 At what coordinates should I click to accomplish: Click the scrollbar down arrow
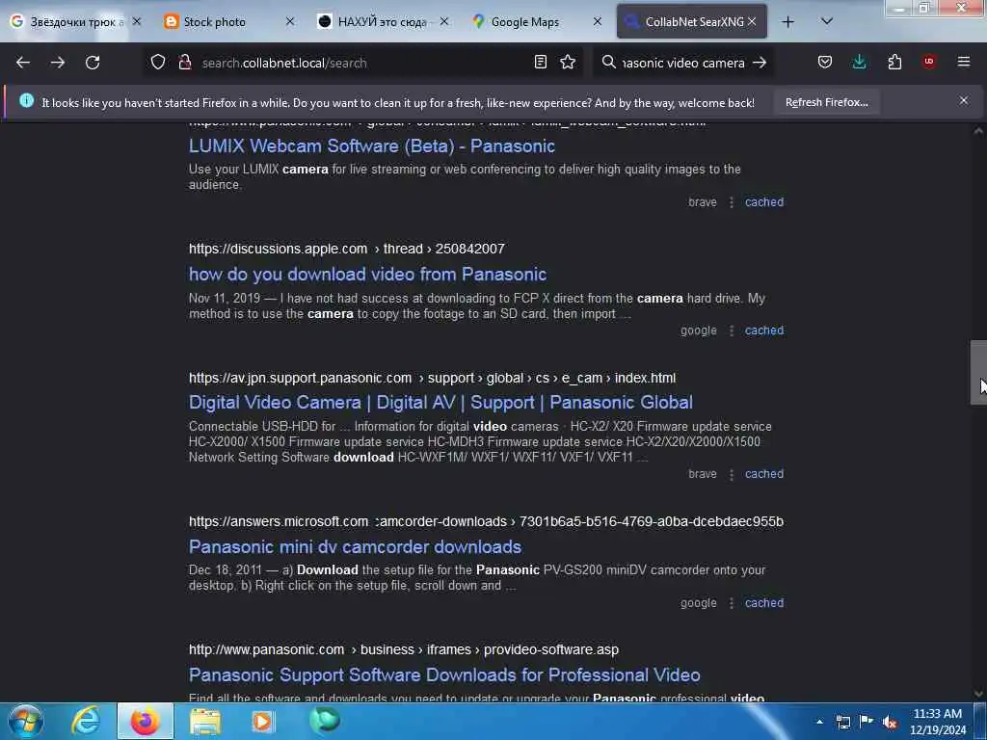978,694
